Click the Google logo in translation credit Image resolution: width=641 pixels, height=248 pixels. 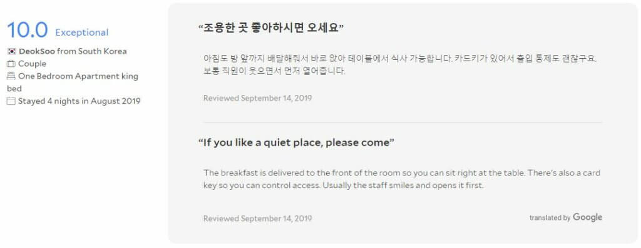587,217
